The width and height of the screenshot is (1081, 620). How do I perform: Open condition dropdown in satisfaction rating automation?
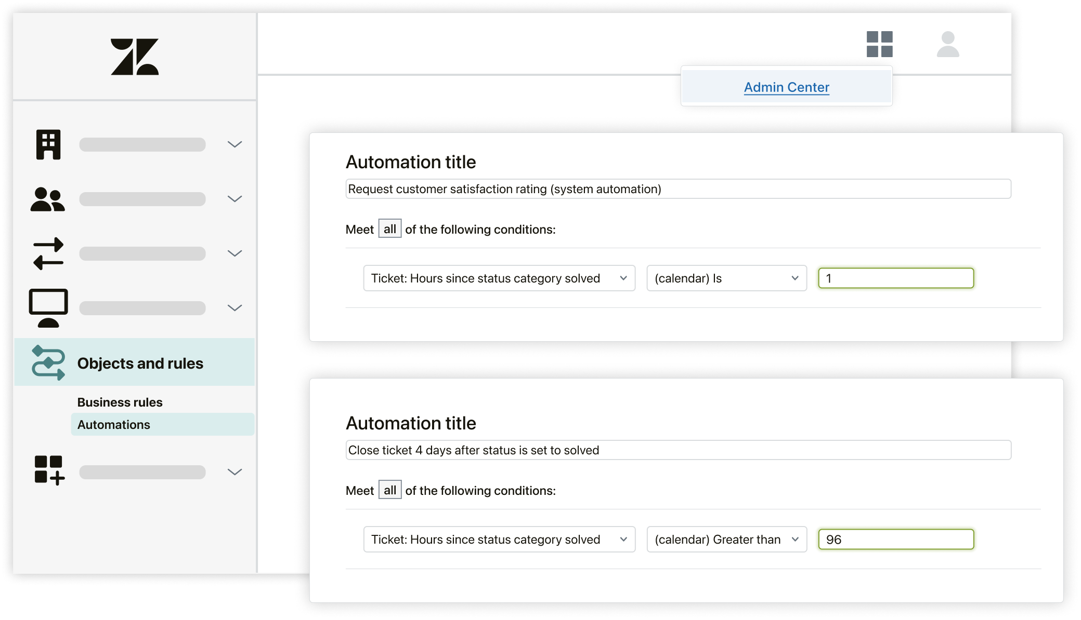[499, 278]
